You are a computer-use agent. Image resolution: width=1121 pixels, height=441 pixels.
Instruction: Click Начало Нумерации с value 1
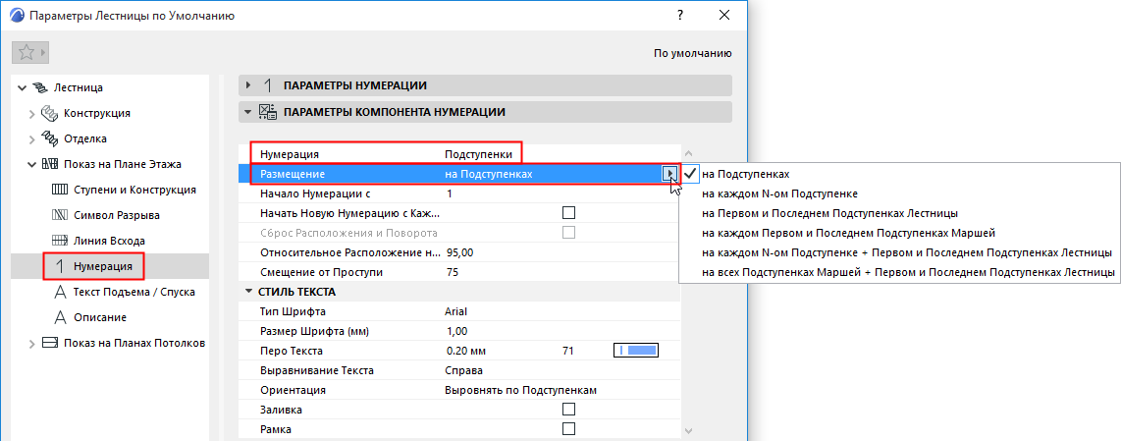pos(450,193)
